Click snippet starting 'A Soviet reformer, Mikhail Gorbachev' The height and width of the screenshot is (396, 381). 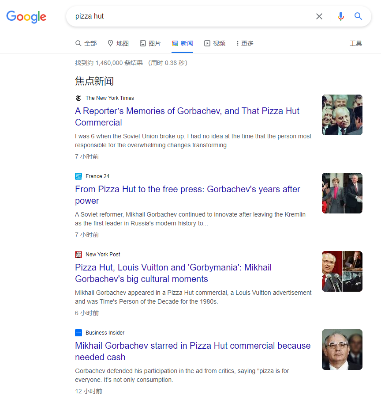[x=193, y=219]
